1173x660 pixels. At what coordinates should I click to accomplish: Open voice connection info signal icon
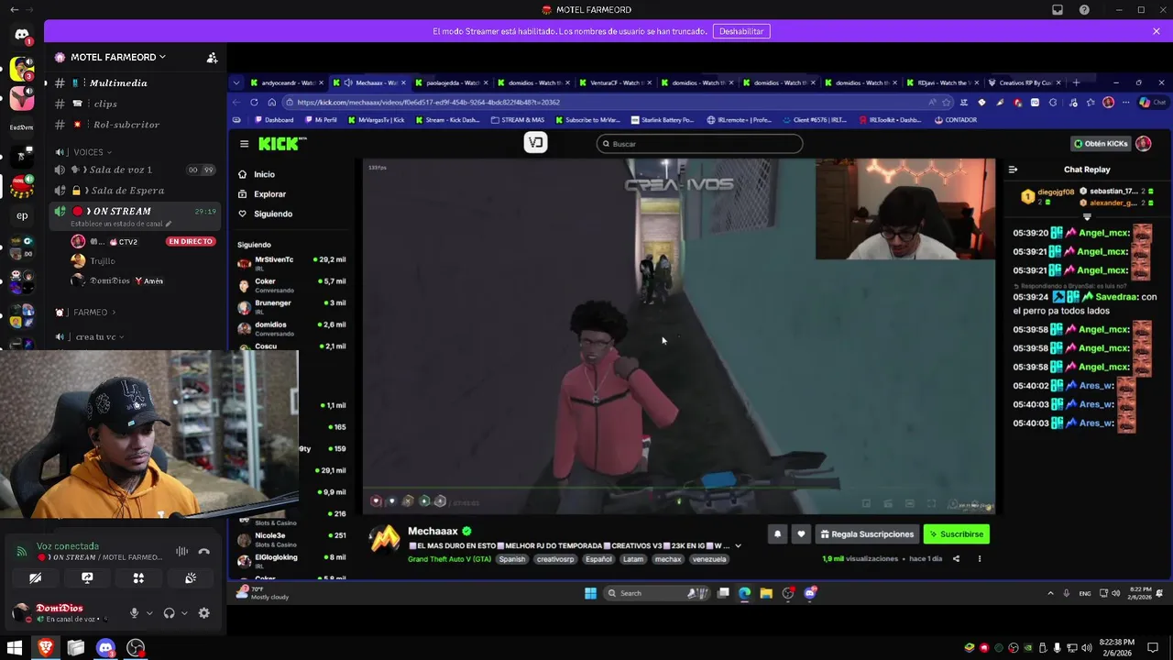point(21,551)
